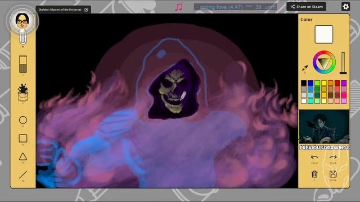Open the reference image thumbnail

(x=324, y=127)
